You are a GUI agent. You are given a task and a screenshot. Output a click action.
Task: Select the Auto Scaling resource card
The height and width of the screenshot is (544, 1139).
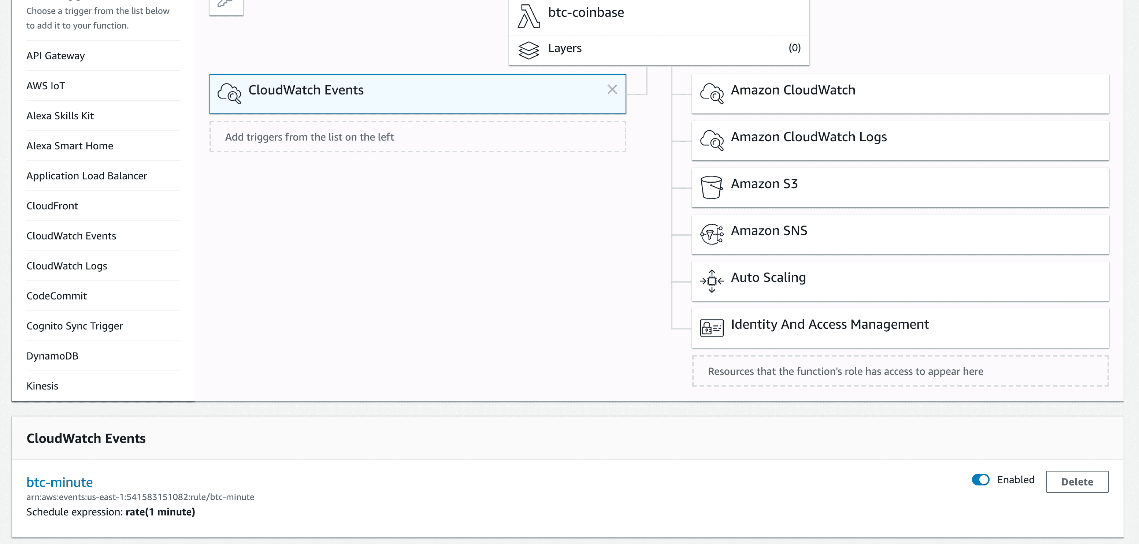coord(900,281)
